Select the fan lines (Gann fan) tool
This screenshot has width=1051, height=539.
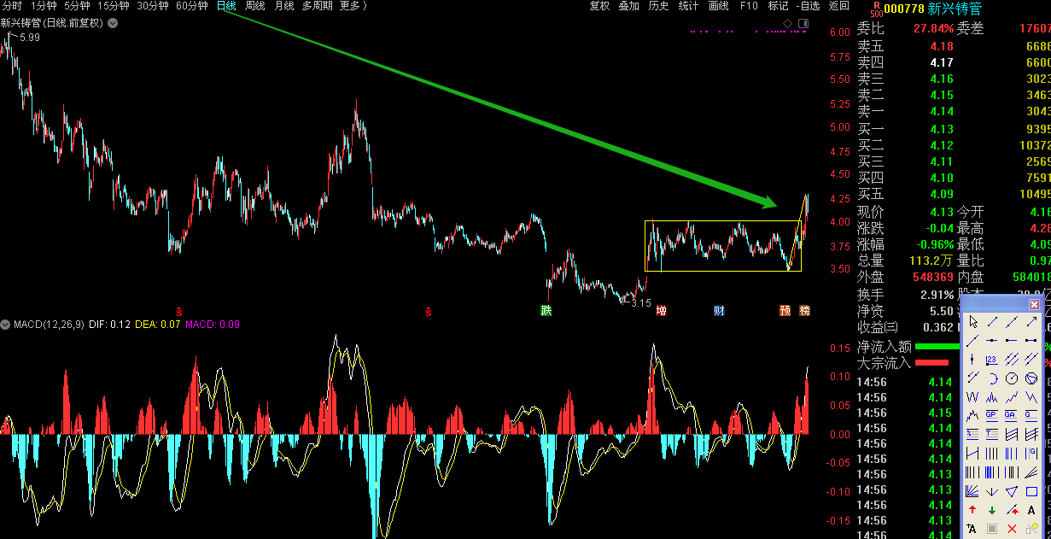coord(973,491)
